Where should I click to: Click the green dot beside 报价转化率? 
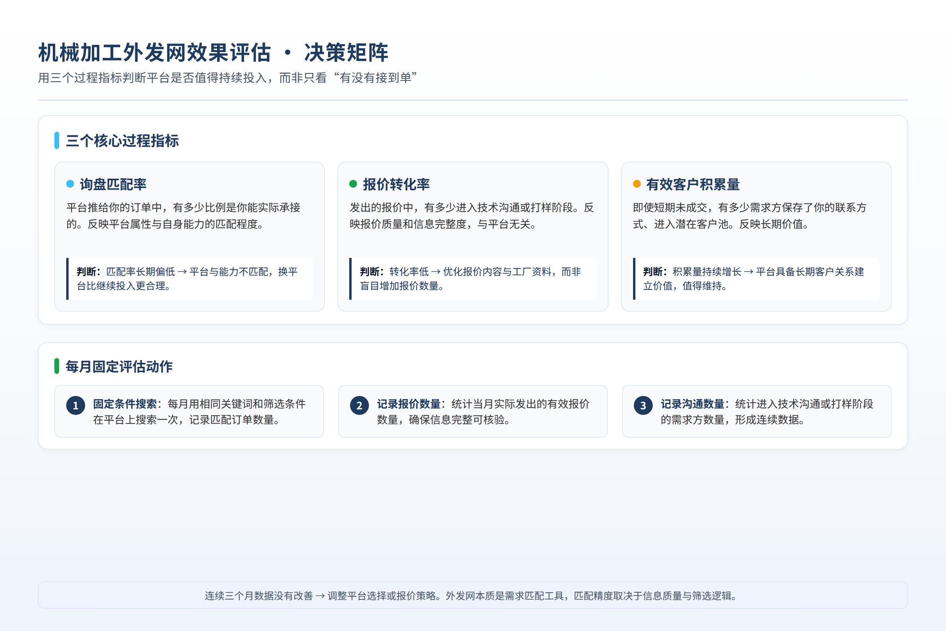(x=353, y=184)
